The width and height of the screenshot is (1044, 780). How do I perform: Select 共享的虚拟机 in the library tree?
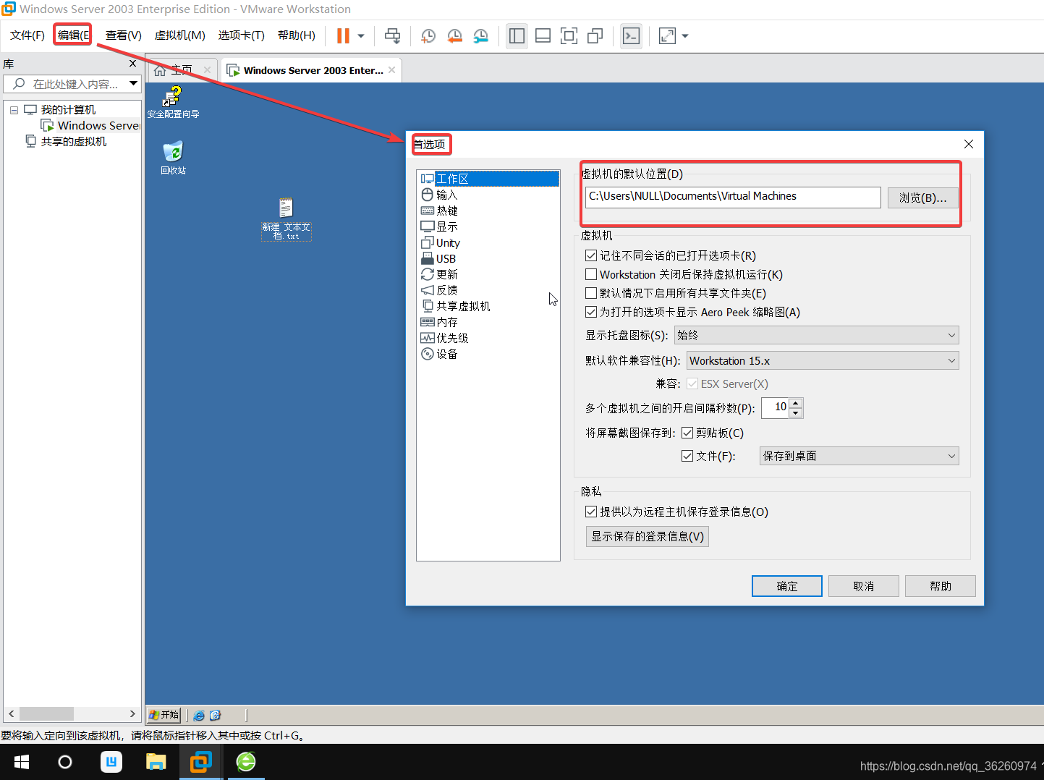[67, 142]
